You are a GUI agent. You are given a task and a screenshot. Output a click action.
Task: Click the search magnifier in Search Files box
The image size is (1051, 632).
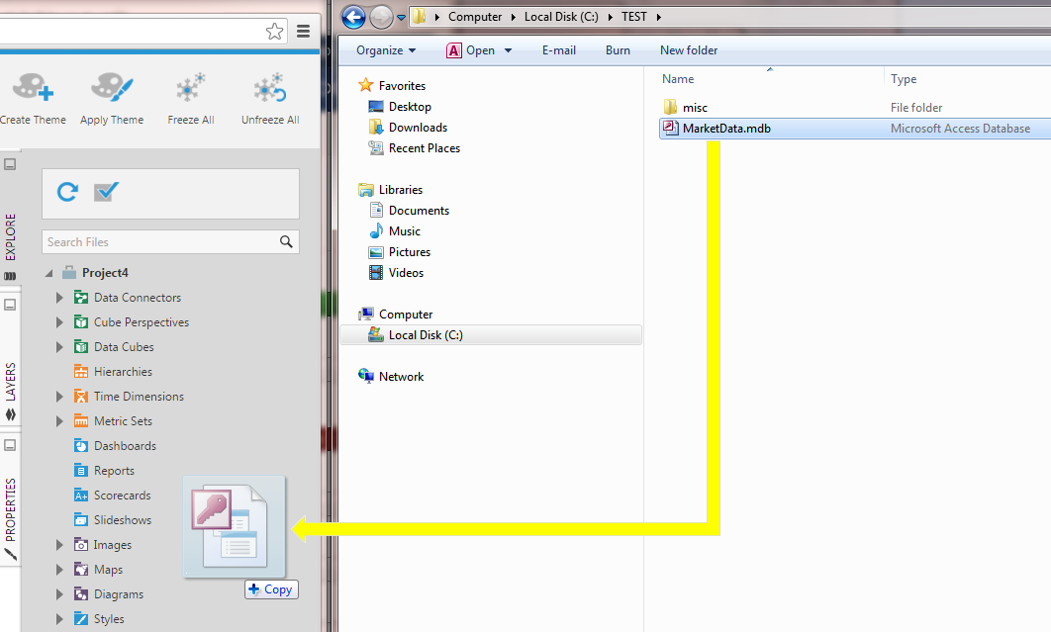coord(286,241)
